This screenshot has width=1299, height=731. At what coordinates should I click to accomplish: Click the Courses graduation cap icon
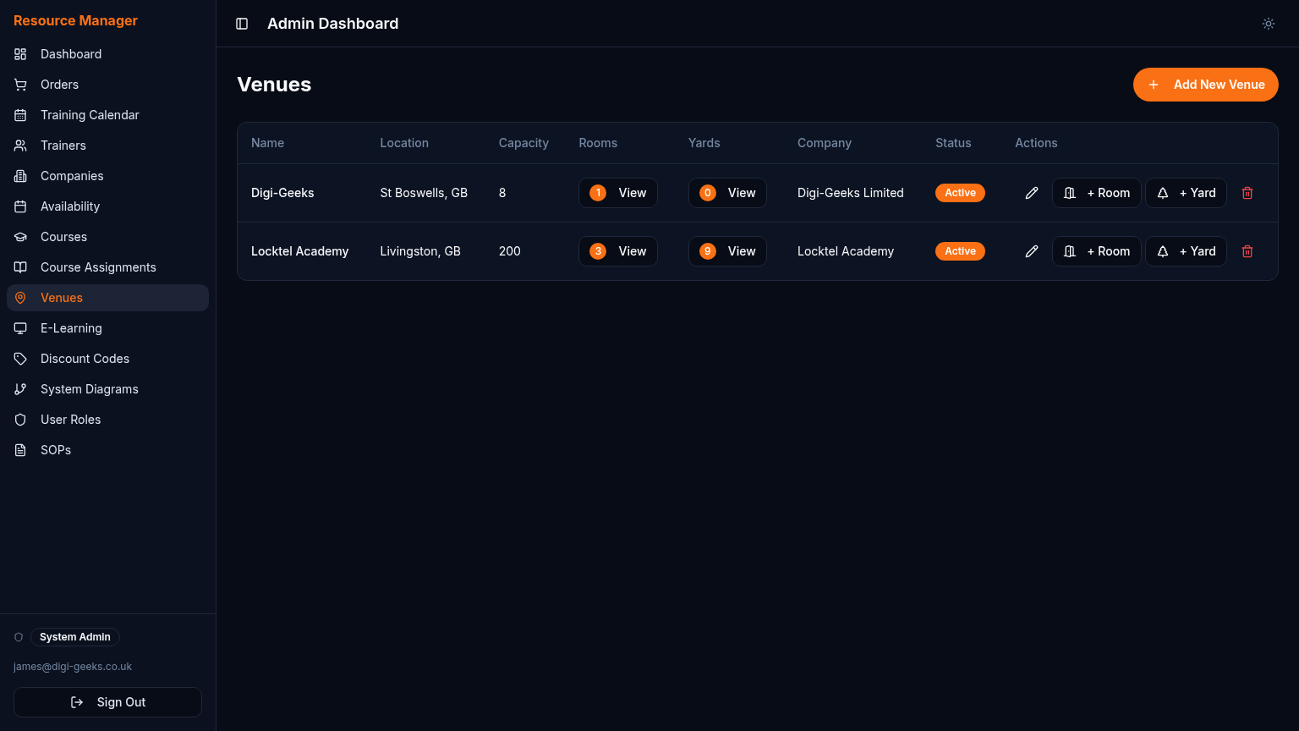pyautogui.click(x=20, y=237)
